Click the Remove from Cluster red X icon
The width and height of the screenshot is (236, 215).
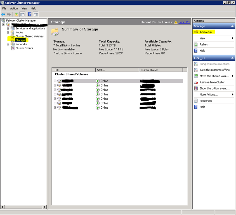click(x=196, y=82)
